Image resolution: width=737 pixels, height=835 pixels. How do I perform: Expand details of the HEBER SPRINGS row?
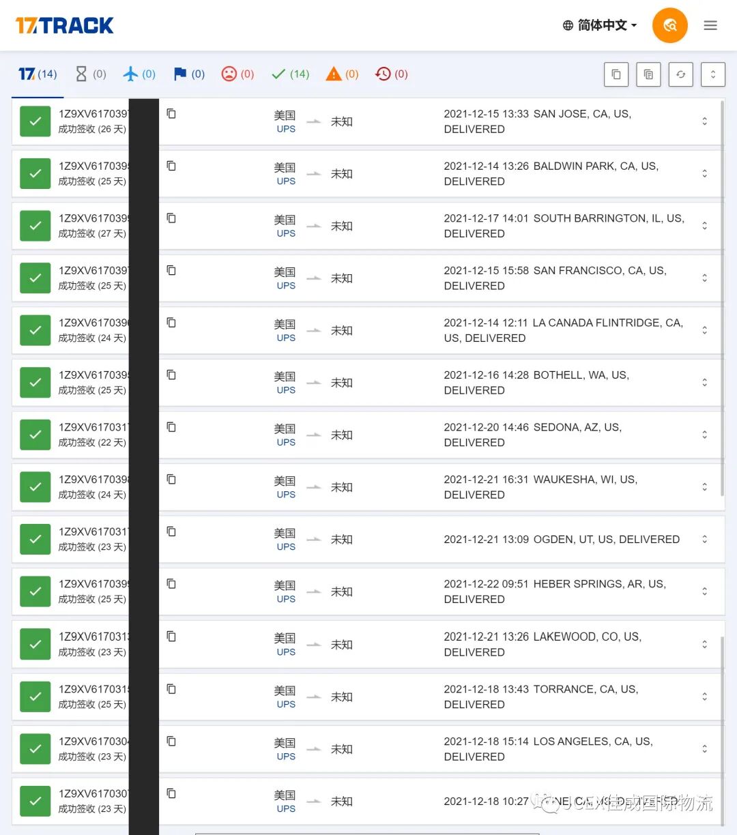(x=704, y=591)
